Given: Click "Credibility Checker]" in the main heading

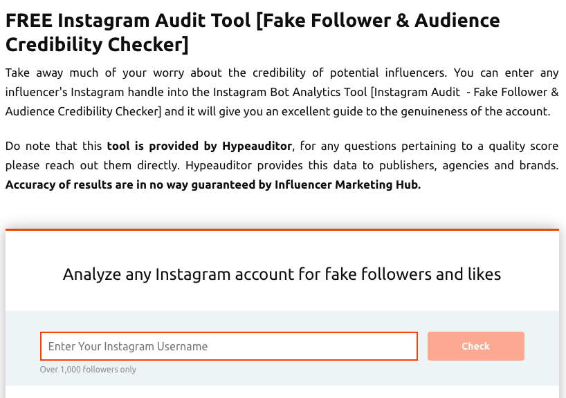Looking at the screenshot, I should tap(97, 46).
